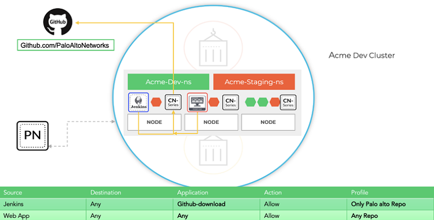Select the Acme-Dev-ns namespace label

(168, 81)
